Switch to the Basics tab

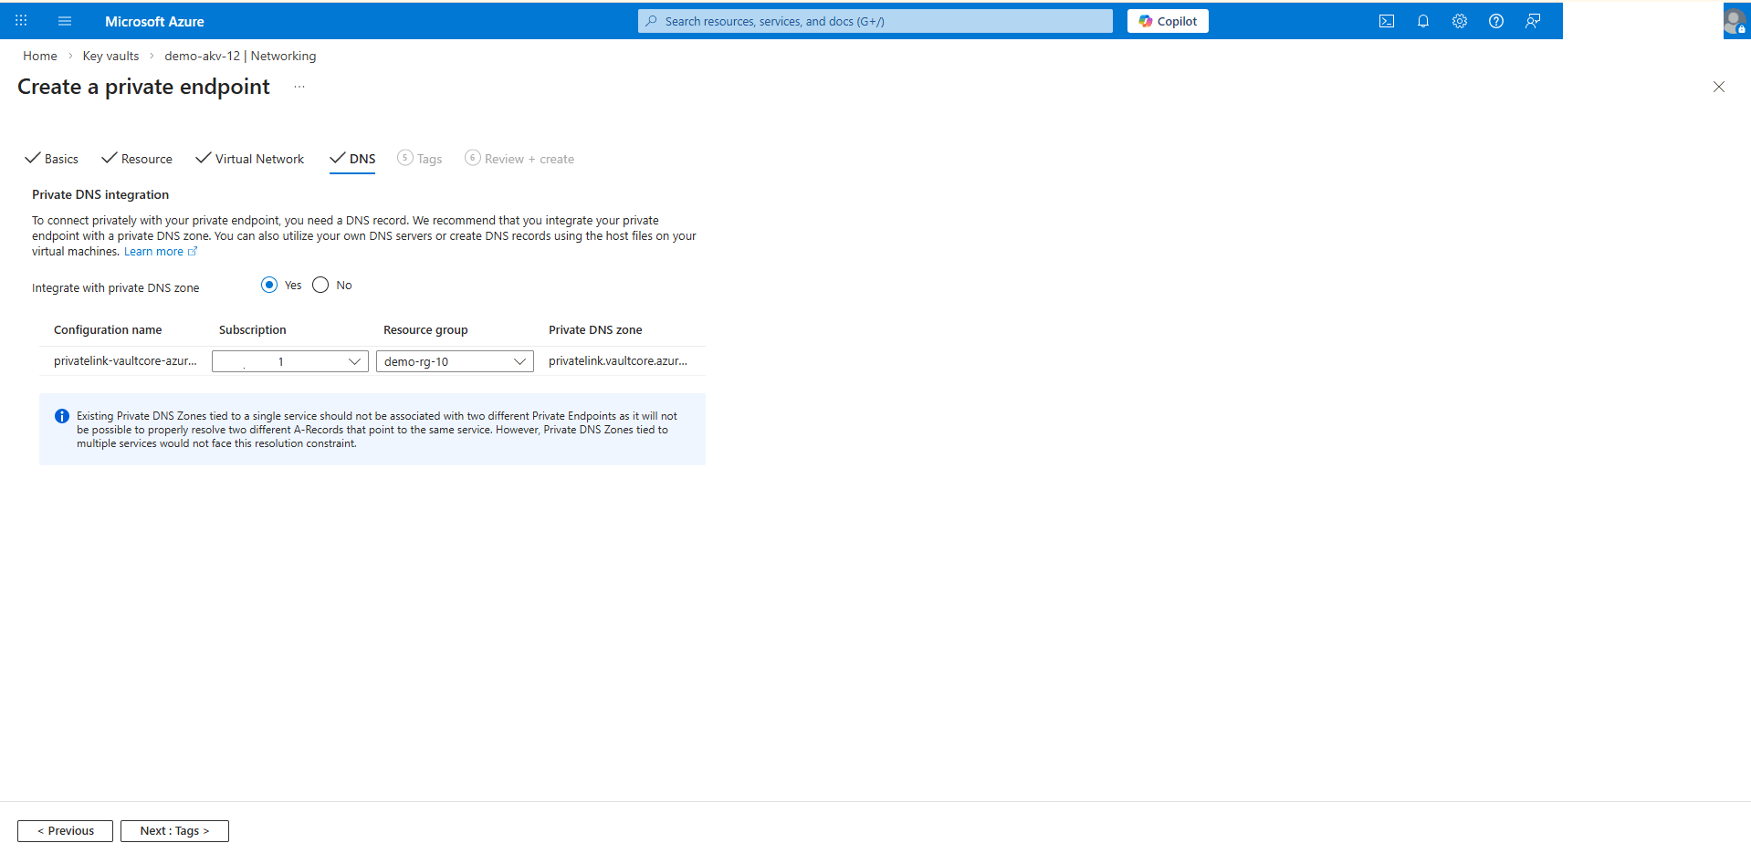60,158
